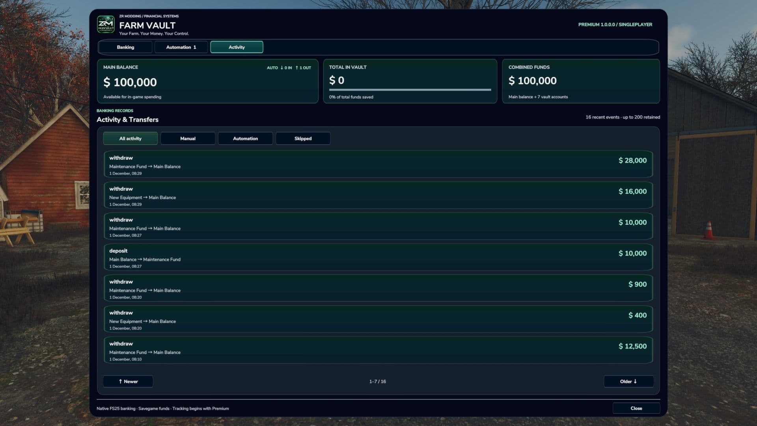Click the FARM VAULT title
The width and height of the screenshot is (757, 426).
147,25
